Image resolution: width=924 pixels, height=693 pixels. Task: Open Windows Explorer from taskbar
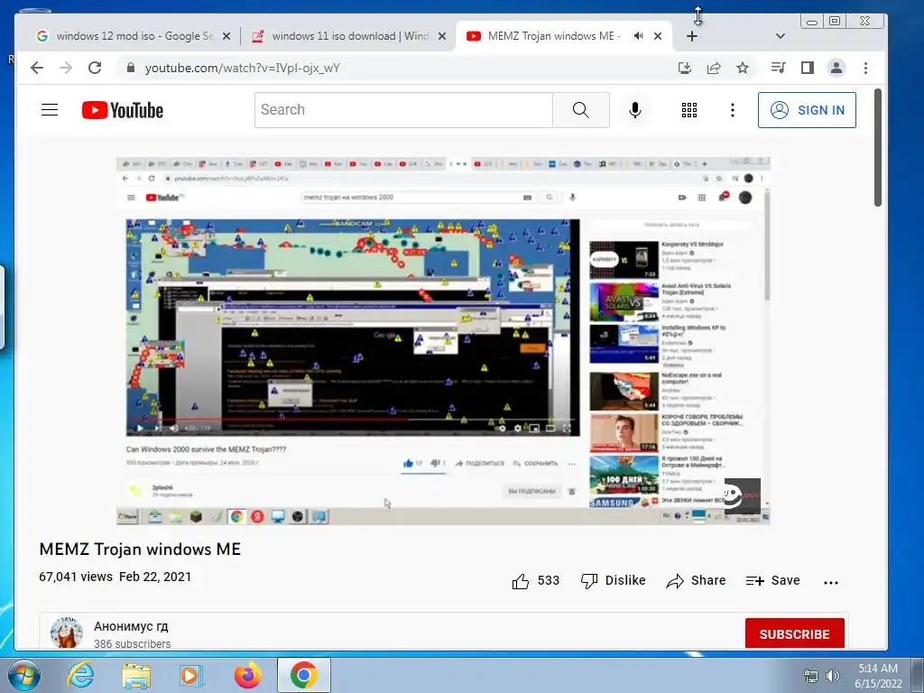pos(136,675)
